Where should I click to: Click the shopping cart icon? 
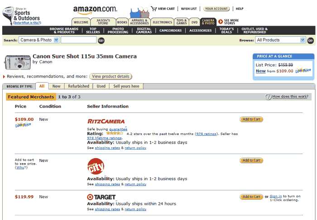point(154,8)
